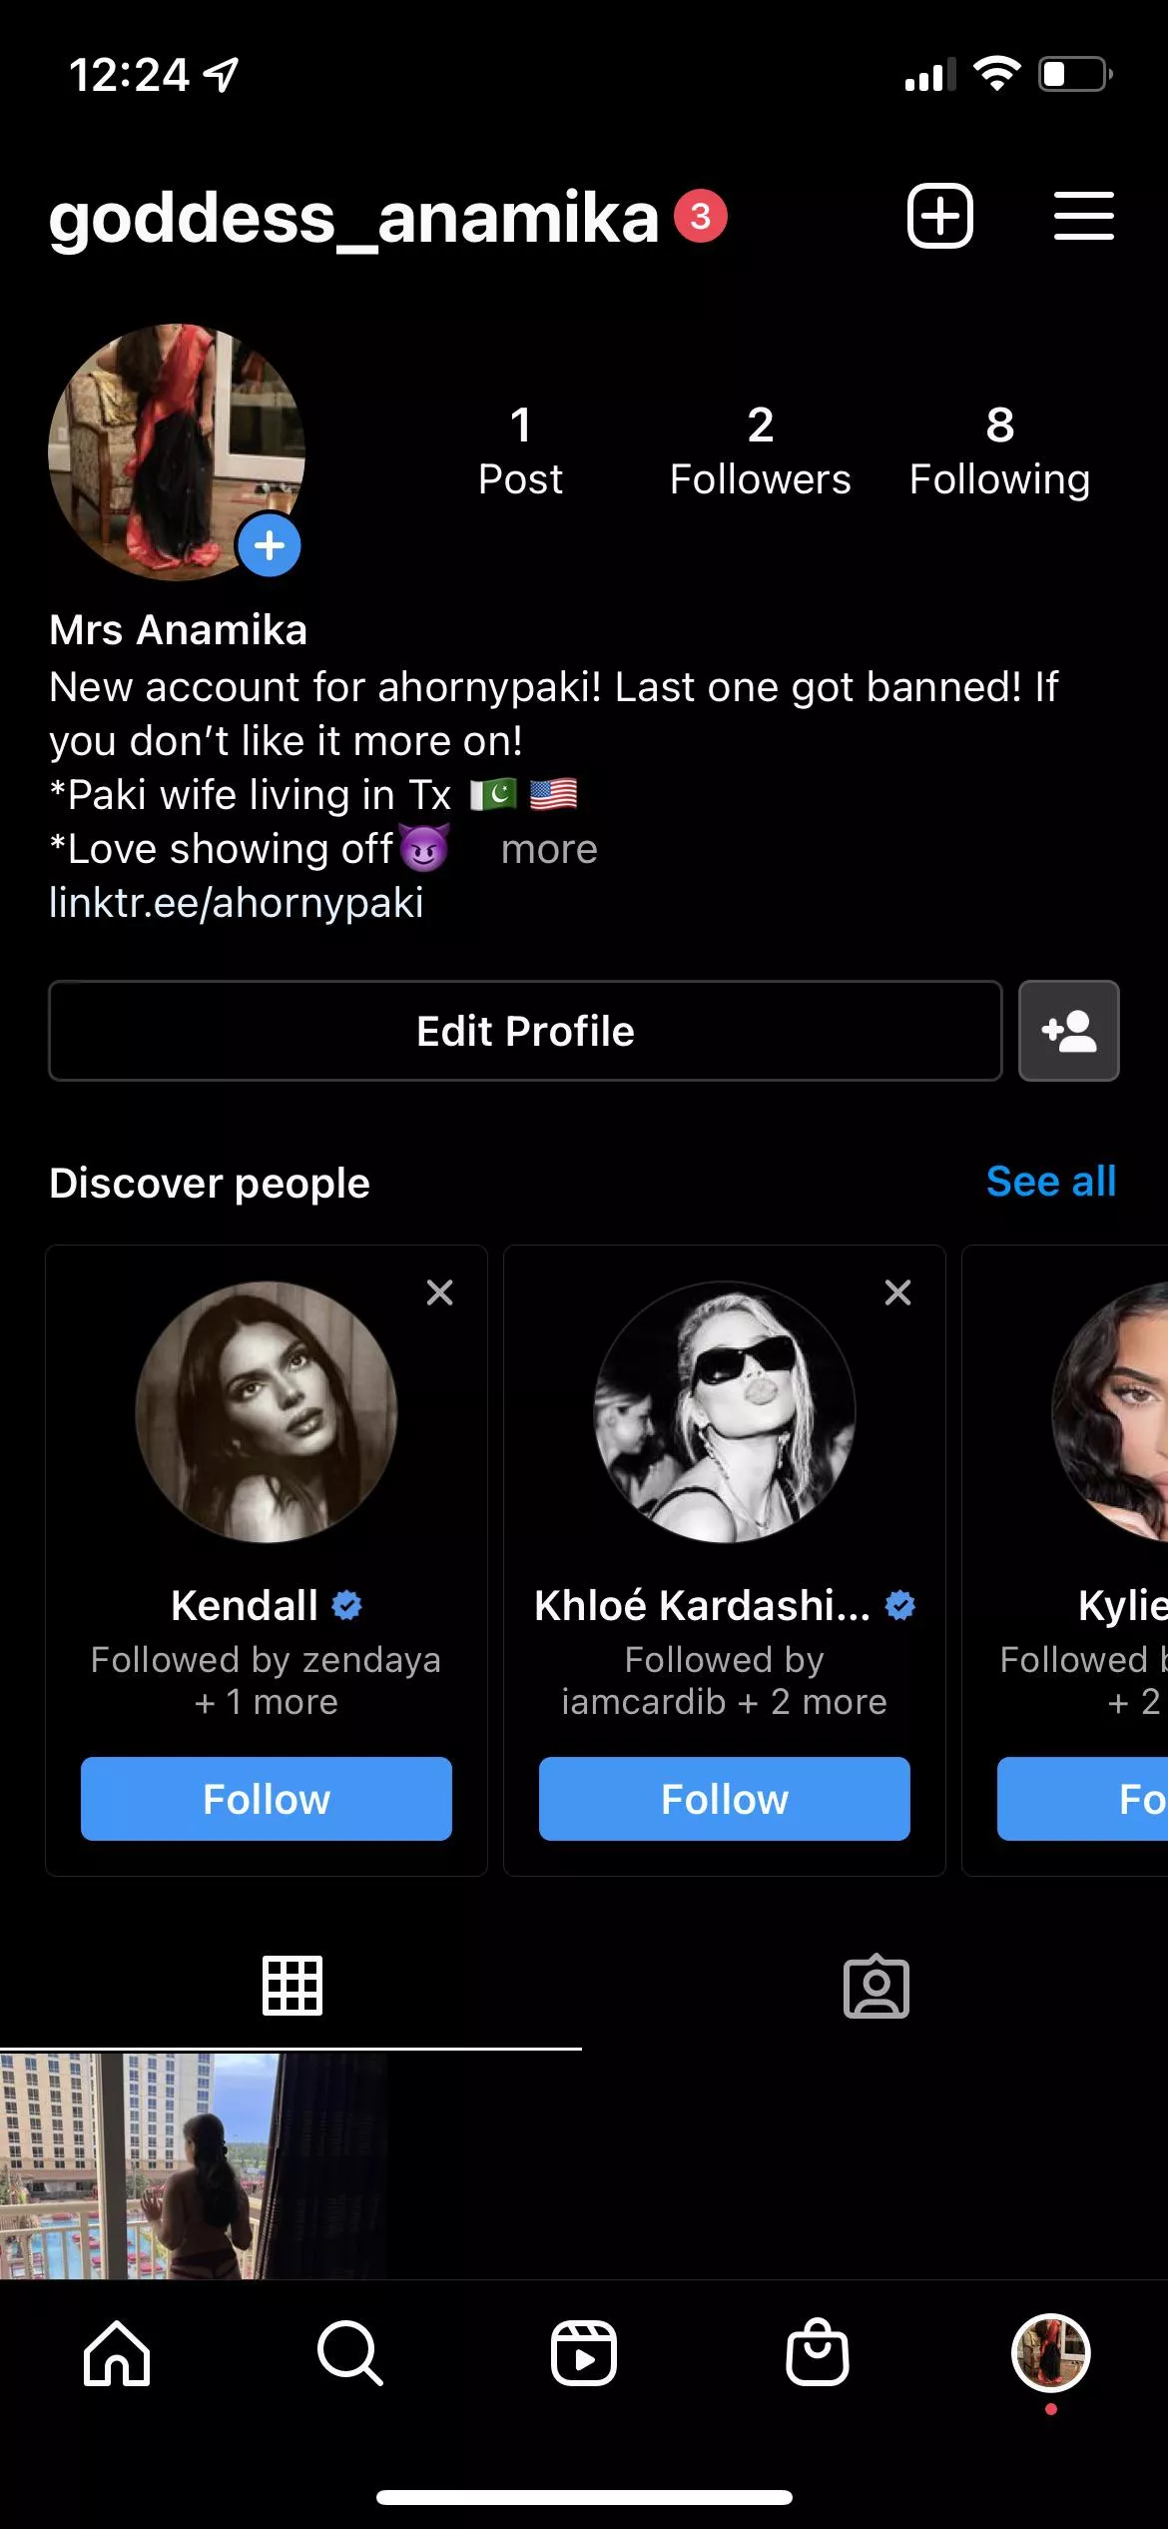Image resolution: width=1168 pixels, height=2529 pixels.
Task: Tap the create new post plus icon
Action: coord(939,216)
